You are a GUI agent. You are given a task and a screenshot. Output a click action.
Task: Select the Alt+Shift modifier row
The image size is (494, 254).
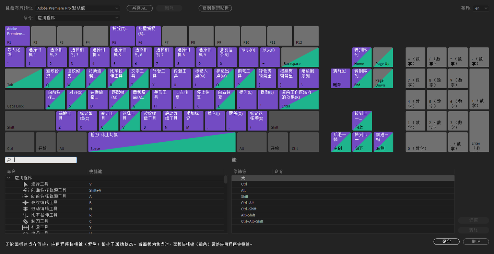(x=343, y=215)
